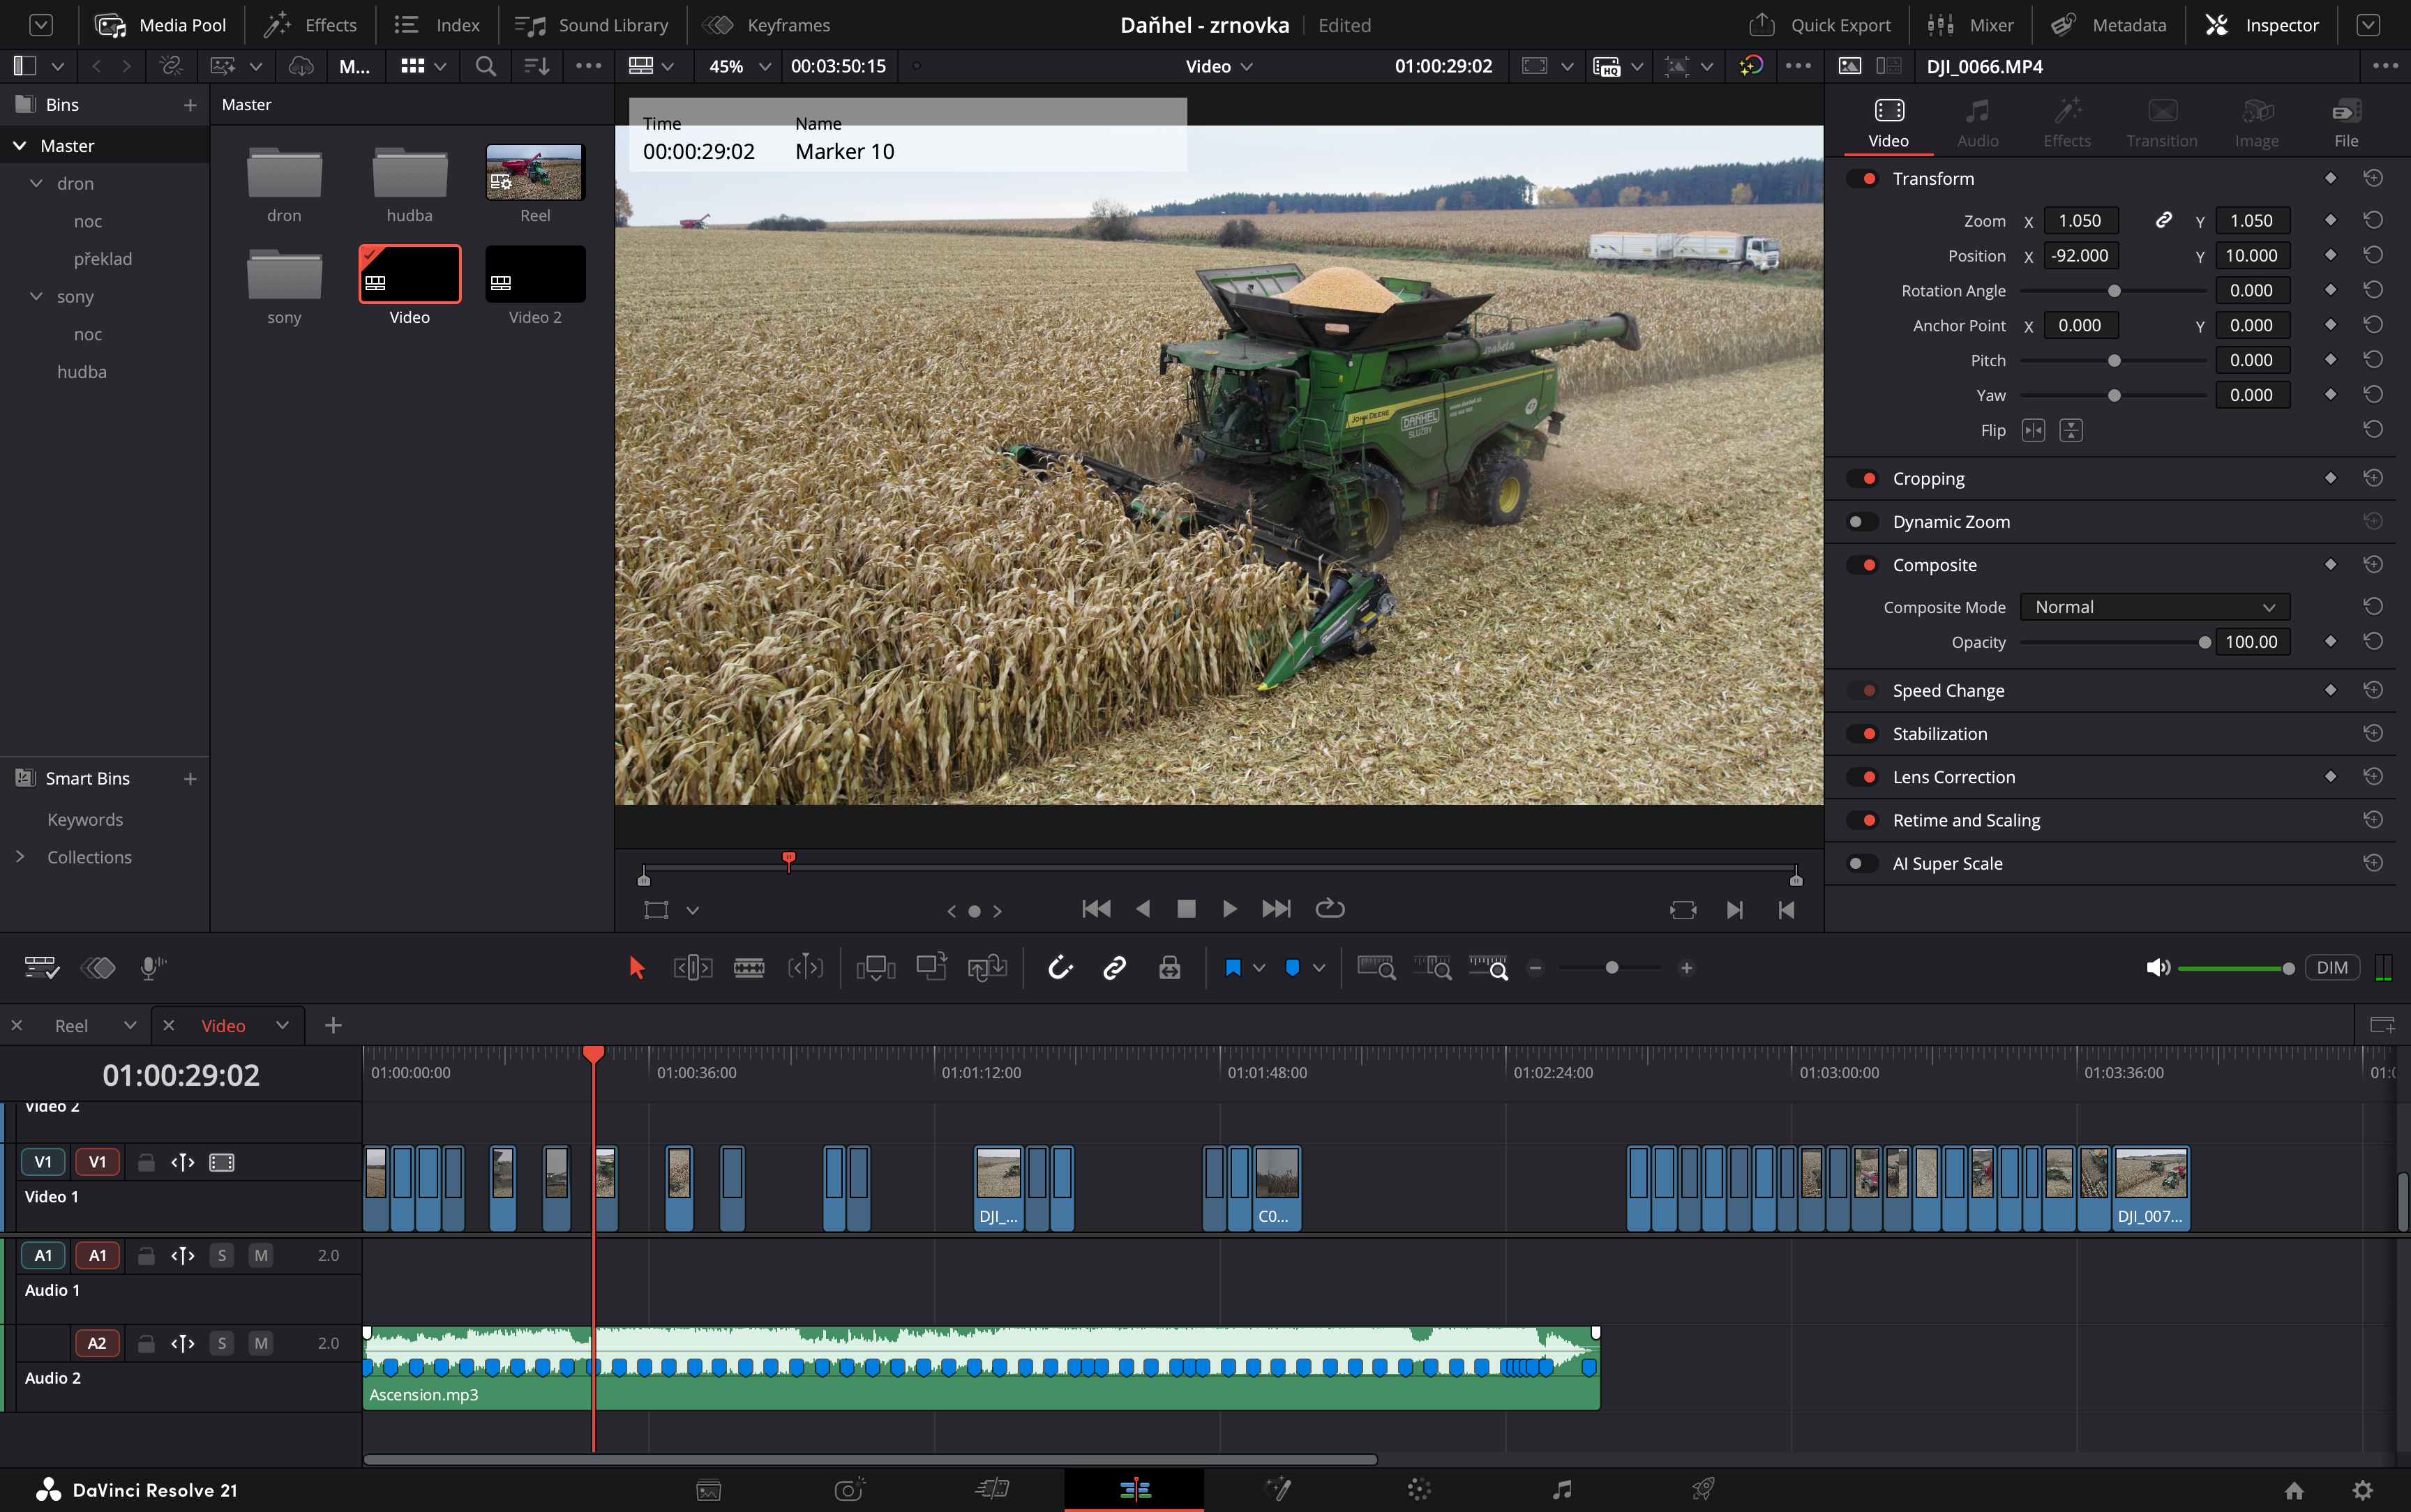Unlink Zoom X and Y chain
The width and height of the screenshot is (2411, 1512).
(x=2163, y=220)
